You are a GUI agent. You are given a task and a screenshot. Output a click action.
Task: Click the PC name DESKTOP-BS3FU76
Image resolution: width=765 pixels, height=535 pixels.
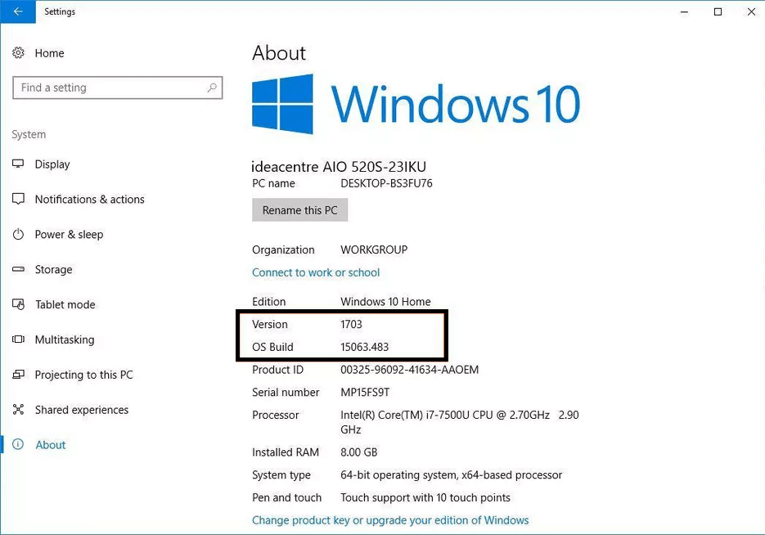386,183
